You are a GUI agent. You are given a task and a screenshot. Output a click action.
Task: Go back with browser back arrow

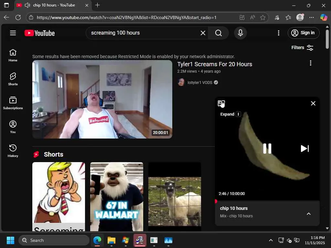pos(6,17)
